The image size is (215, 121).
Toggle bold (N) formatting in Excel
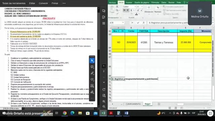(x=124, y=10)
